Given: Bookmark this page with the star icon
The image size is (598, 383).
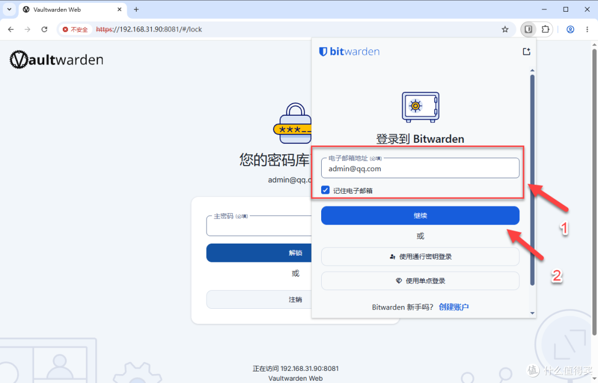Looking at the screenshot, I should coord(505,29).
